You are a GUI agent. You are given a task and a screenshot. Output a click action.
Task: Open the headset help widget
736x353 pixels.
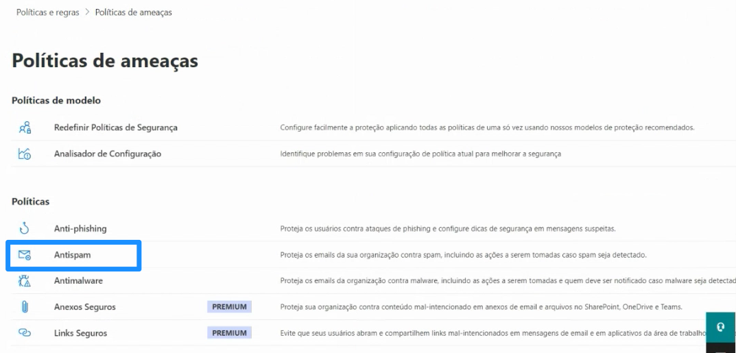[x=721, y=327]
